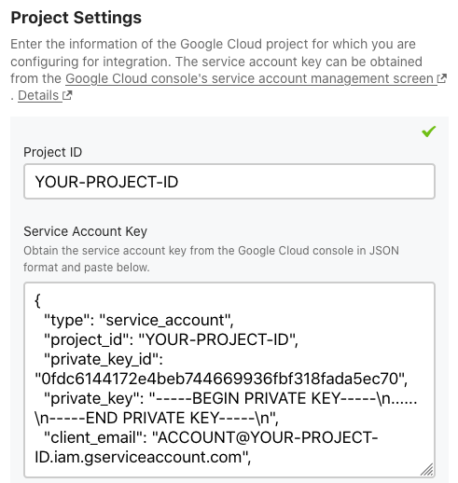Focus the Project ID input field

pyautogui.click(x=229, y=182)
